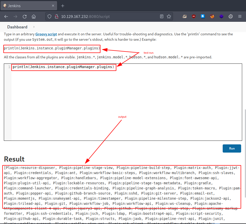Open the Firefox hamburger menu

[240, 16]
